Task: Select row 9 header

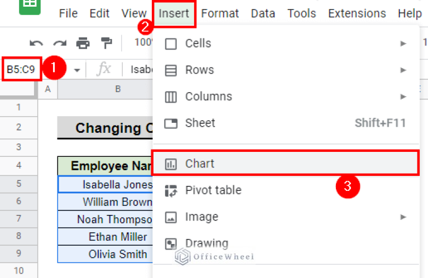Action: coord(18,253)
